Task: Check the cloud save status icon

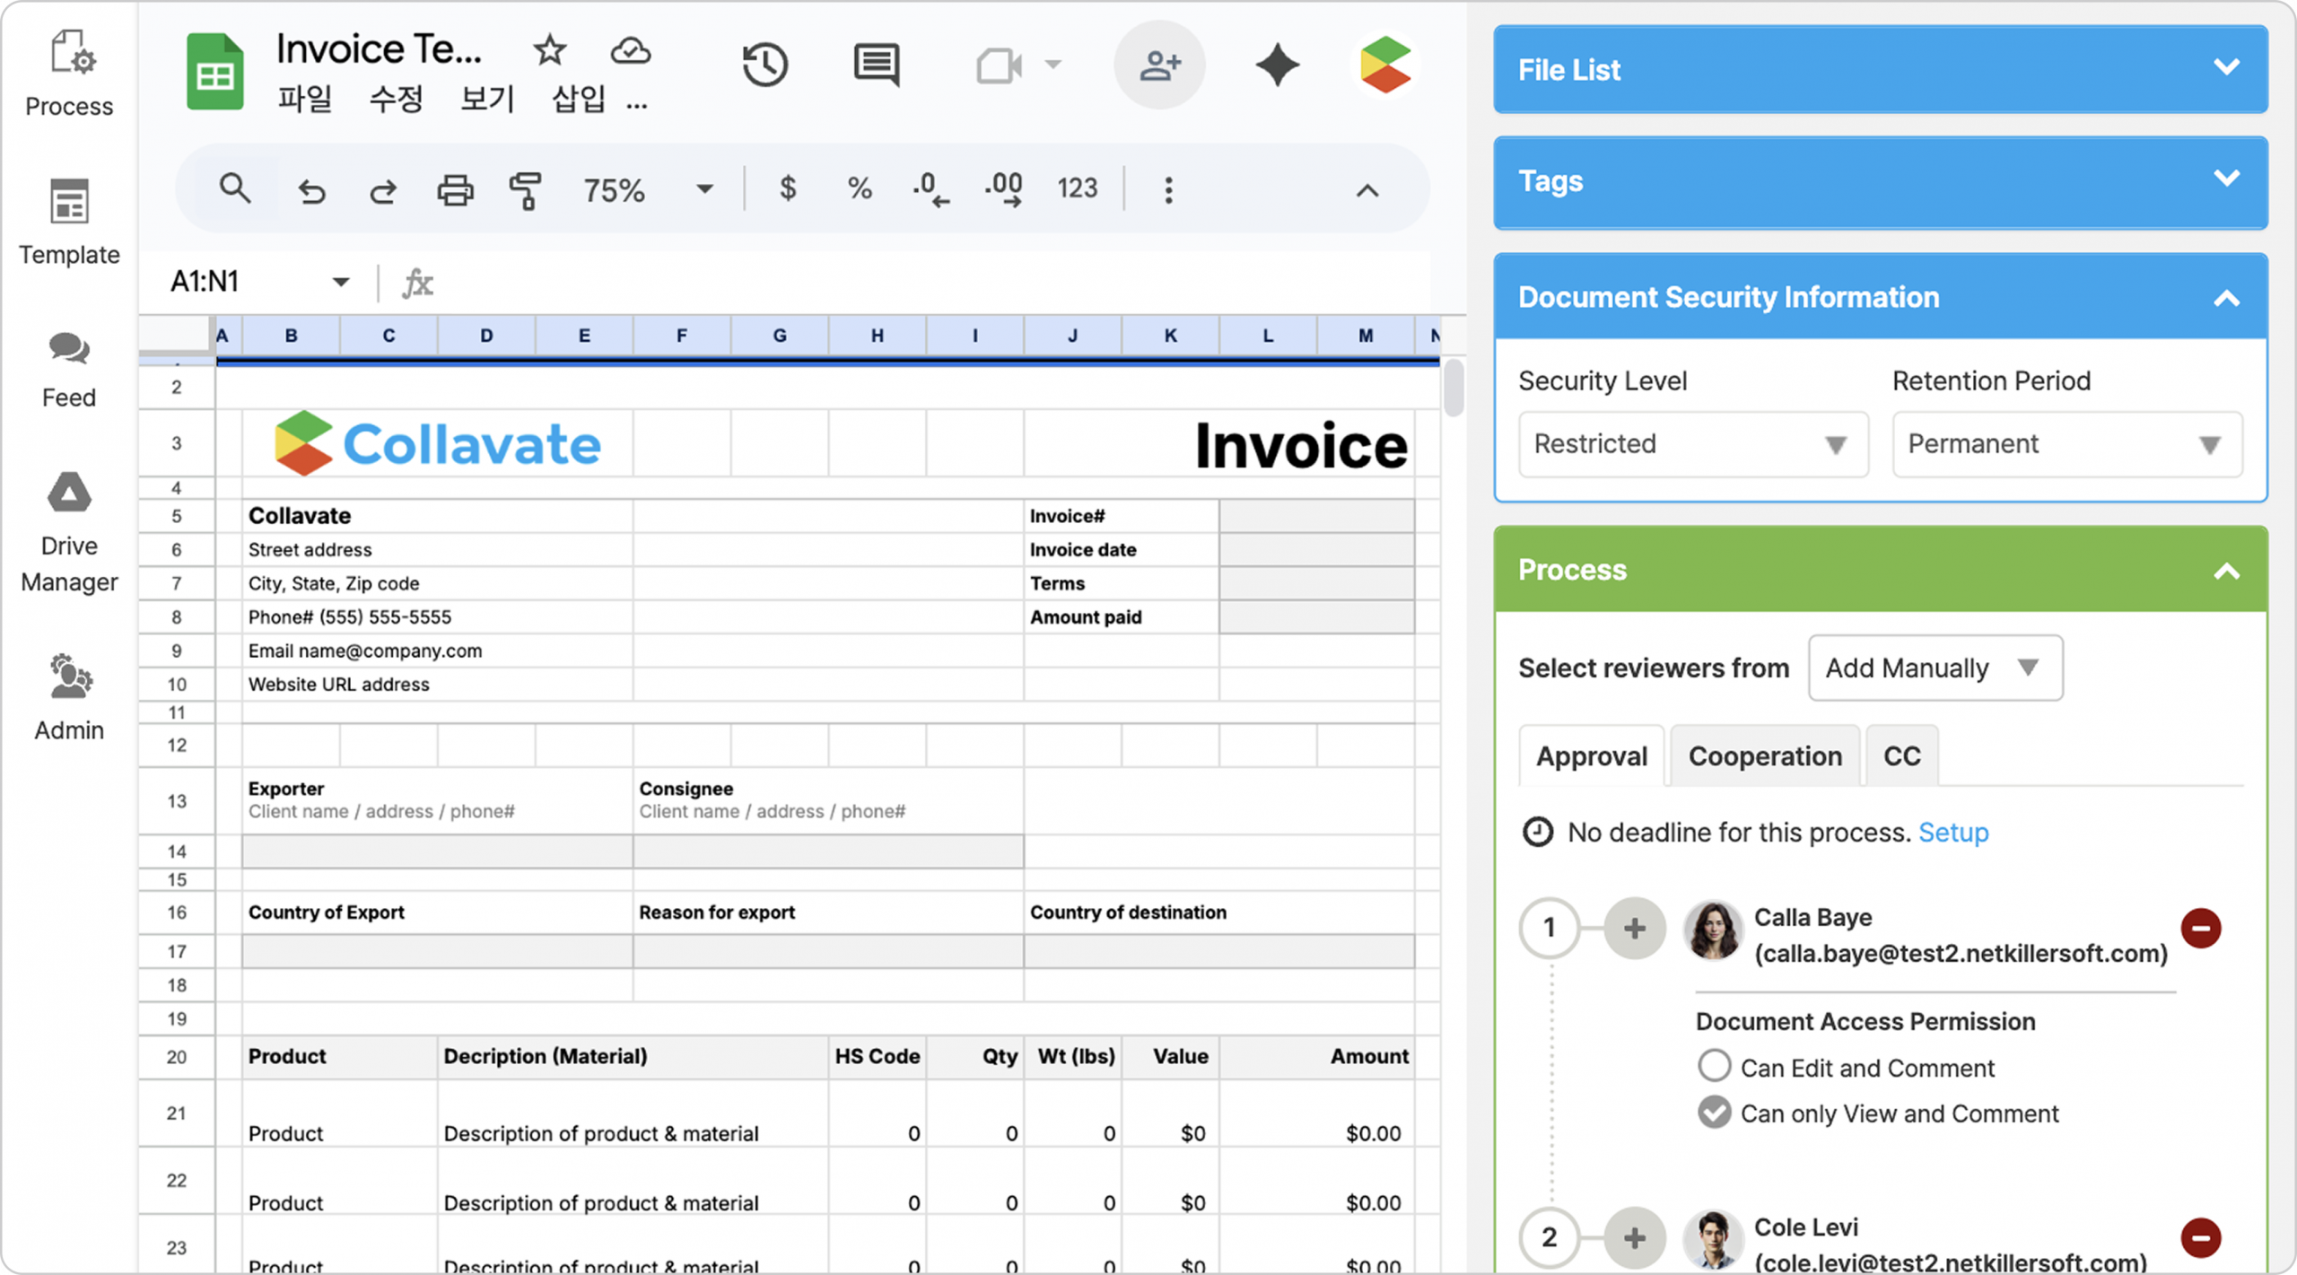Action: (x=630, y=51)
